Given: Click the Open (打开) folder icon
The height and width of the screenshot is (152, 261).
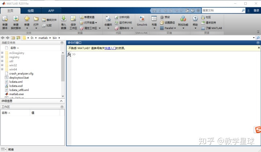Looking at the screenshot, I should pos(36,19).
